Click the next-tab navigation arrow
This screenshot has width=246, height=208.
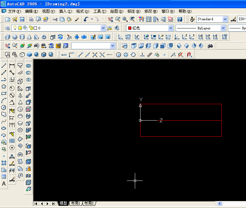pos(48,204)
